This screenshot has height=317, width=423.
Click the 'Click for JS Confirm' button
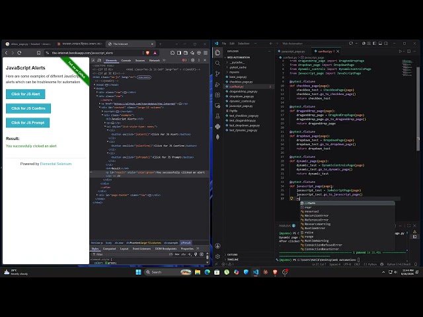[28, 108]
